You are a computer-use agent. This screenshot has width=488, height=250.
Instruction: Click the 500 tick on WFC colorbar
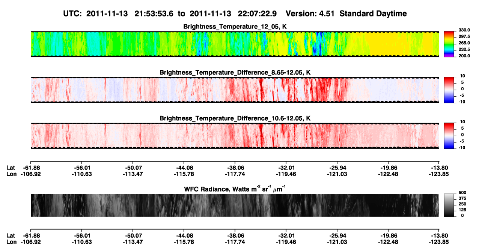(462, 193)
